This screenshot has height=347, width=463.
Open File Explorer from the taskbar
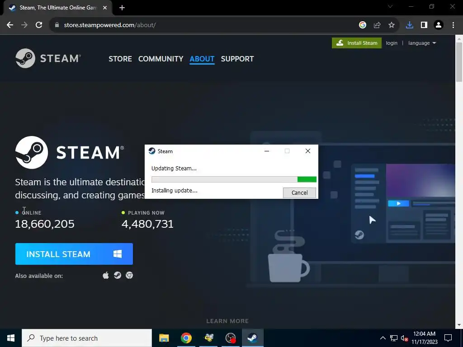point(164,338)
